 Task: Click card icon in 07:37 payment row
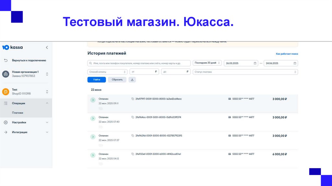[230, 136]
